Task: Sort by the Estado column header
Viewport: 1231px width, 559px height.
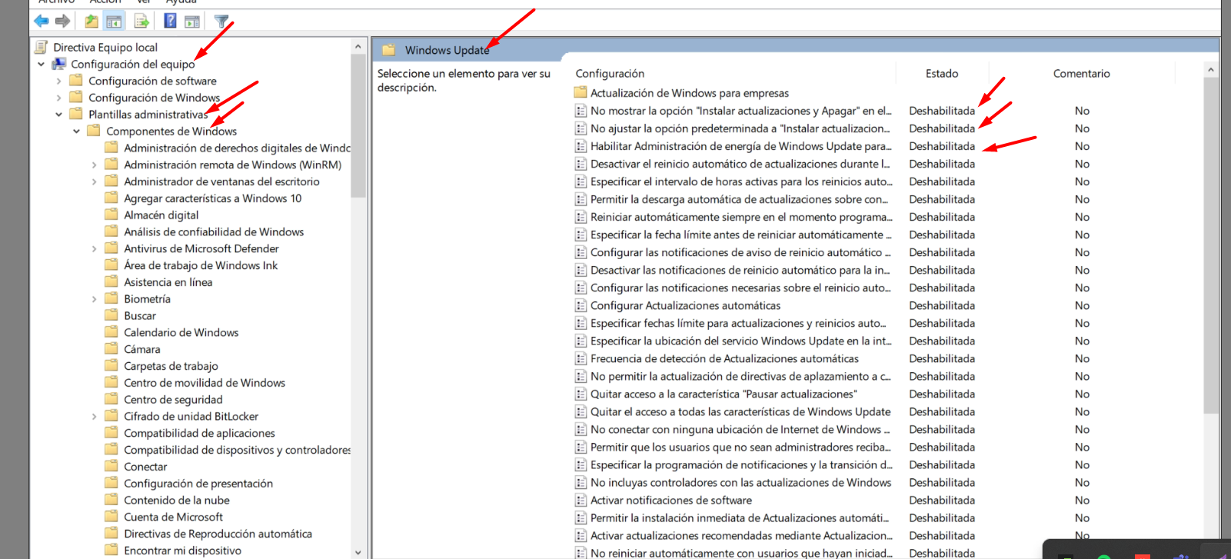Action: tap(941, 74)
